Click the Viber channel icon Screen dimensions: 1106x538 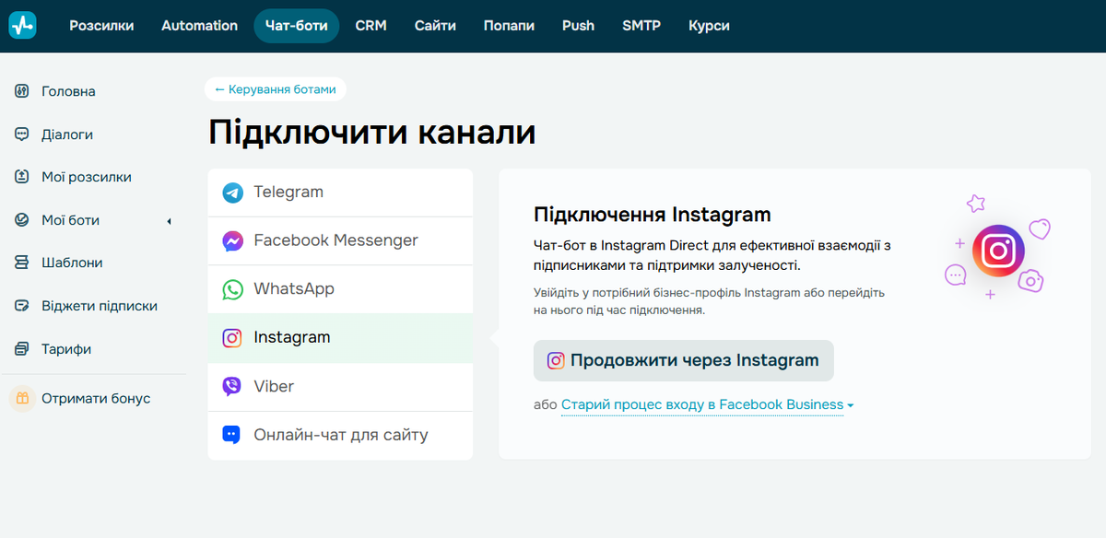[232, 387]
